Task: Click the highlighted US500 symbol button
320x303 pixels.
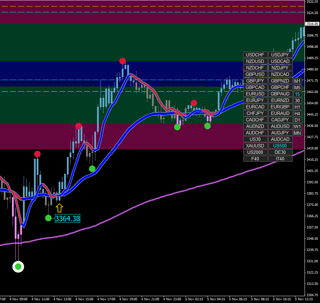Action: pos(280,146)
